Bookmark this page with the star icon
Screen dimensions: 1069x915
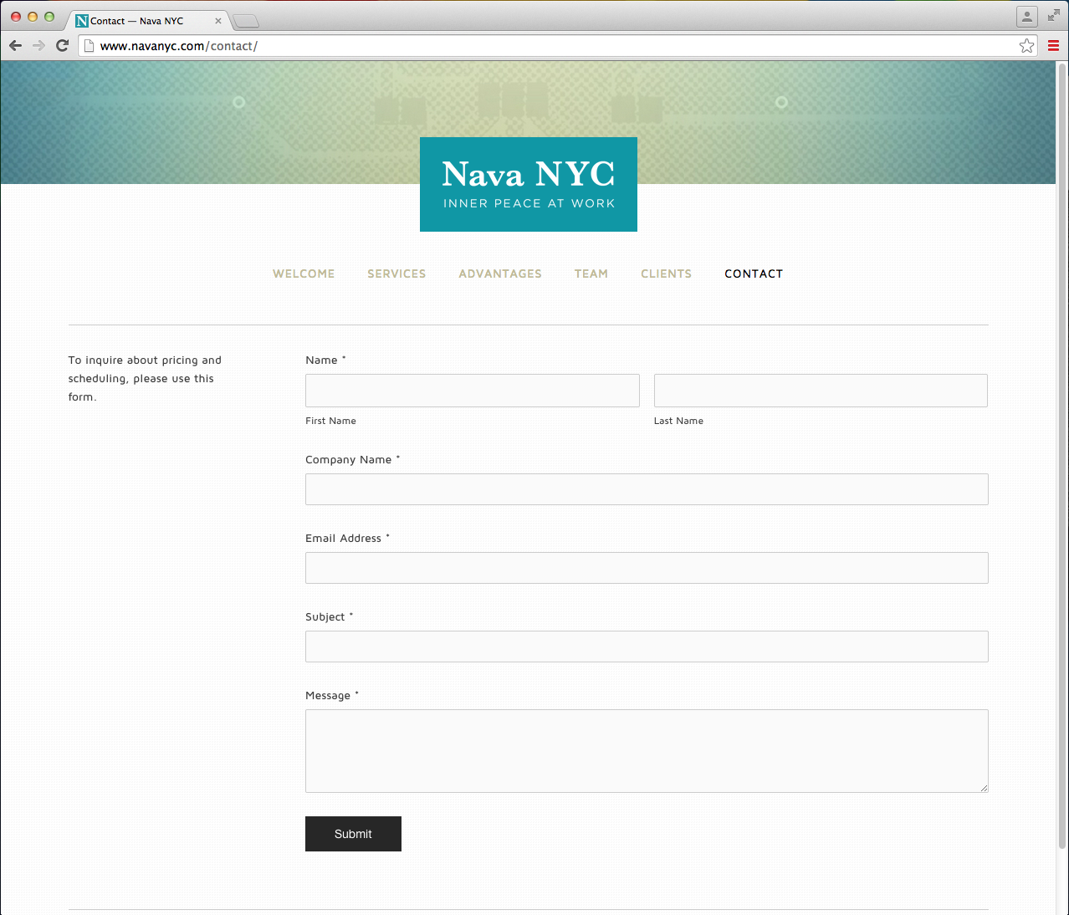(1026, 46)
